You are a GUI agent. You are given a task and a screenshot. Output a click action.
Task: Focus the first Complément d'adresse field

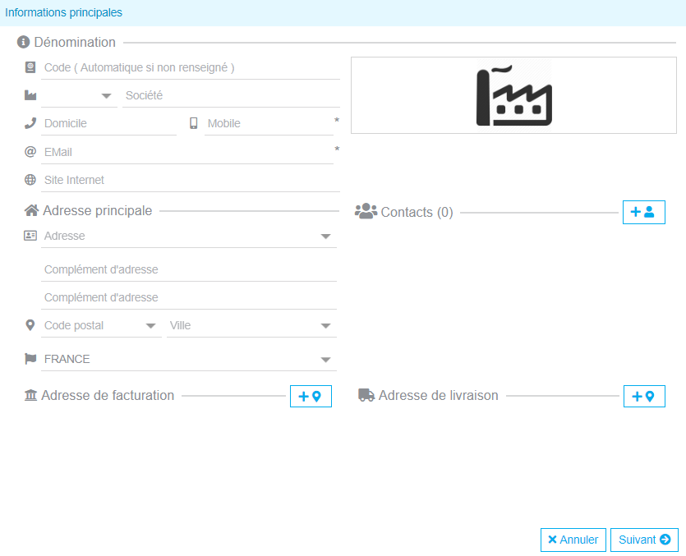click(x=189, y=270)
